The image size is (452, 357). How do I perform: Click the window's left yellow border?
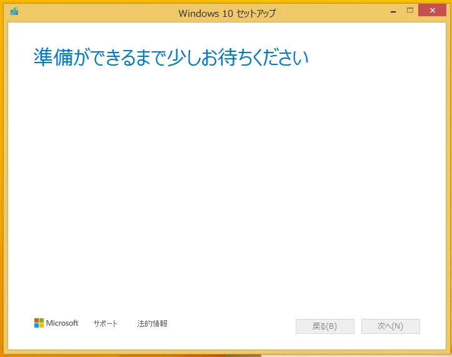[4, 188]
